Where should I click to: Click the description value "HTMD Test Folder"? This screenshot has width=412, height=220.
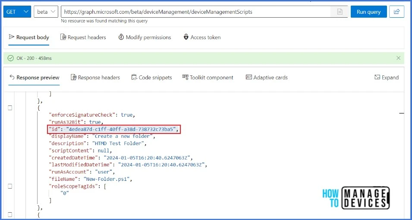click(118, 143)
